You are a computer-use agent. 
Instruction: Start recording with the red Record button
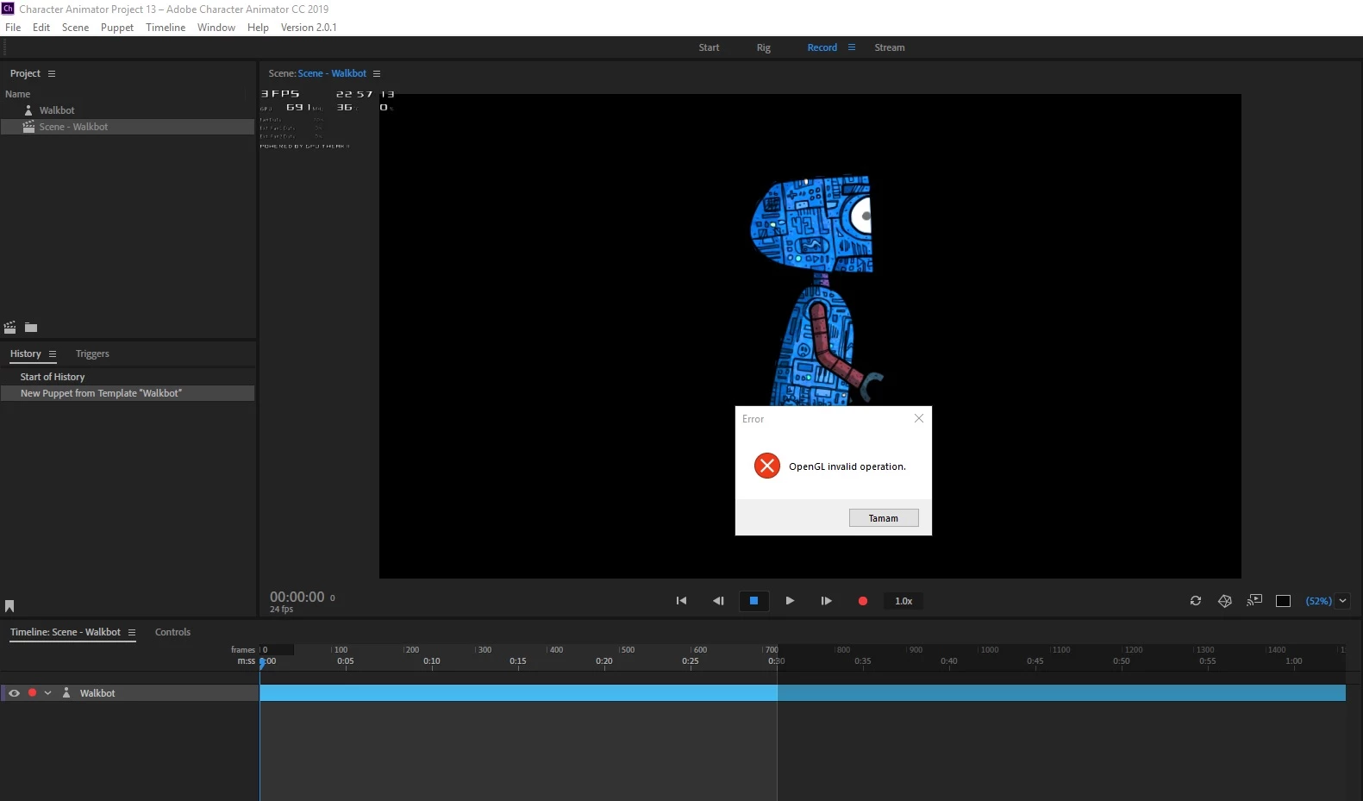tap(862, 601)
